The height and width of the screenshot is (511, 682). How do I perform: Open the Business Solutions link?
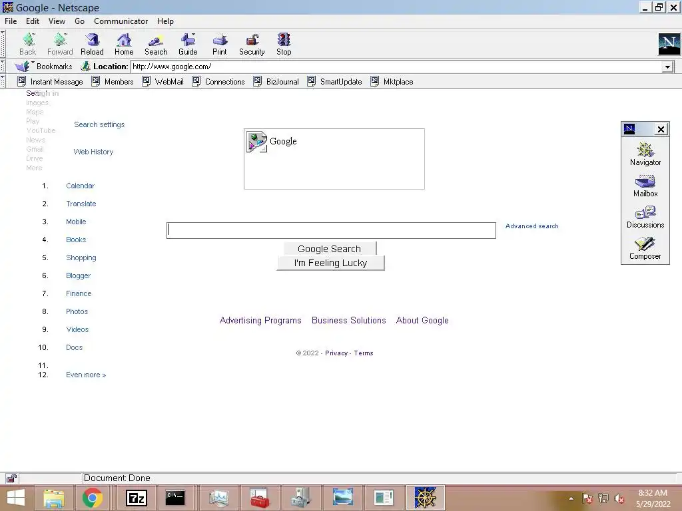coord(348,320)
